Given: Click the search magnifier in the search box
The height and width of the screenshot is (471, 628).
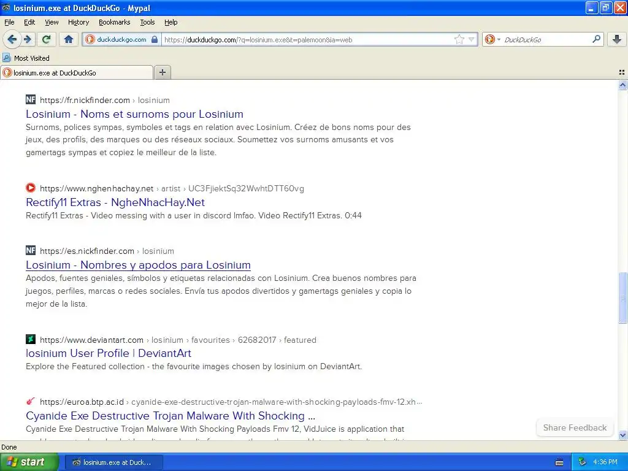Looking at the screenshot, I should 596,39.
